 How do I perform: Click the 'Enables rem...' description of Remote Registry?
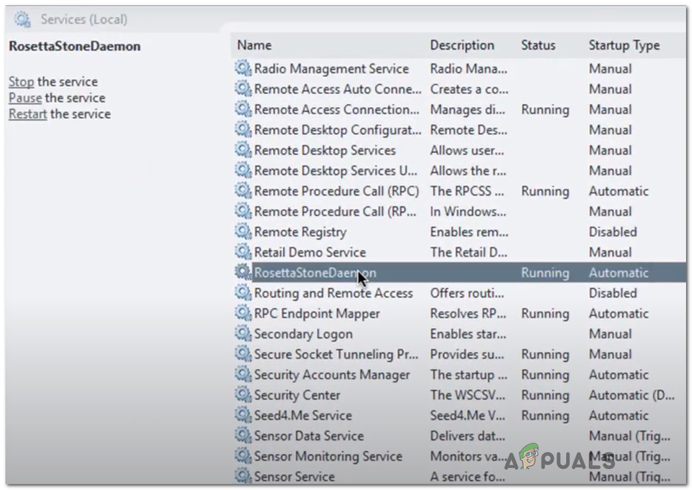(469, 232)
